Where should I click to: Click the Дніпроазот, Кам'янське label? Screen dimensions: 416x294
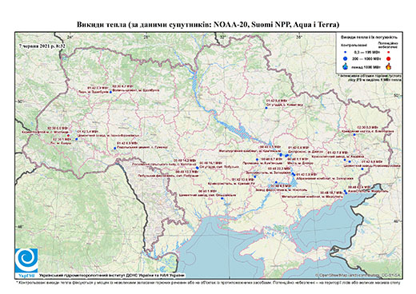point(262,163)
